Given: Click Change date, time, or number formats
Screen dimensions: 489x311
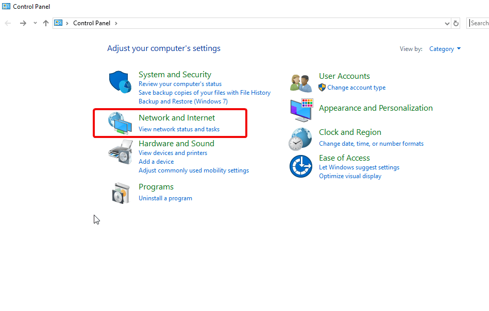Looking at the screenshot, I should [371, 144].
